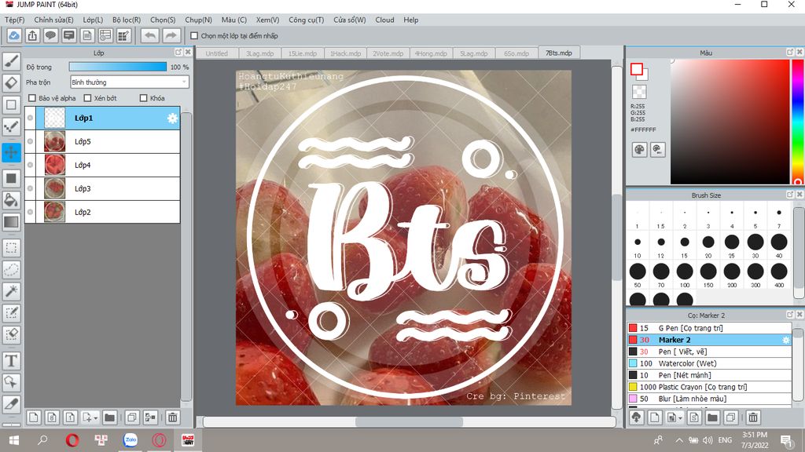Select the Magic Wand tool

(11, 291)
